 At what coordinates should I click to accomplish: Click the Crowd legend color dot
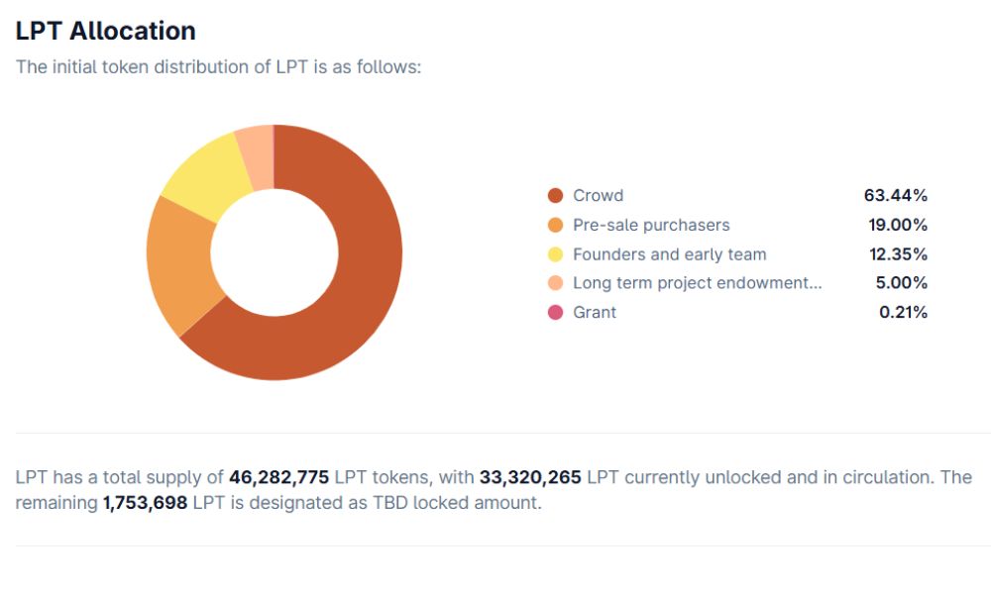[556, 196]
